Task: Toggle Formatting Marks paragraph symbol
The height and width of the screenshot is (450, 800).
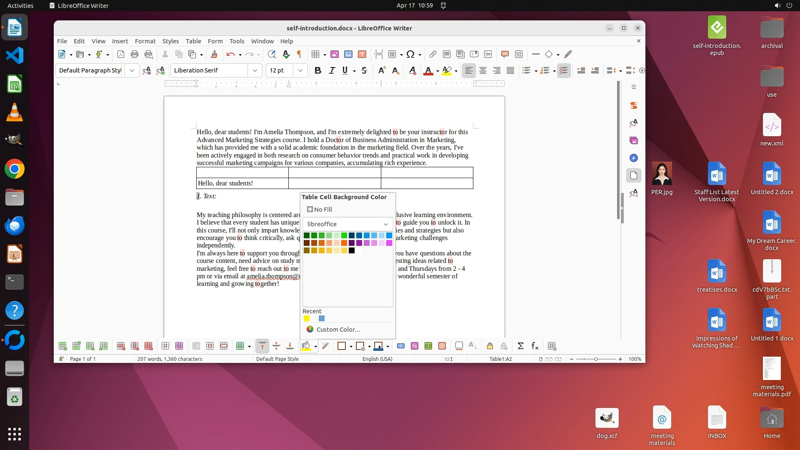Action: tap(299, 54)
